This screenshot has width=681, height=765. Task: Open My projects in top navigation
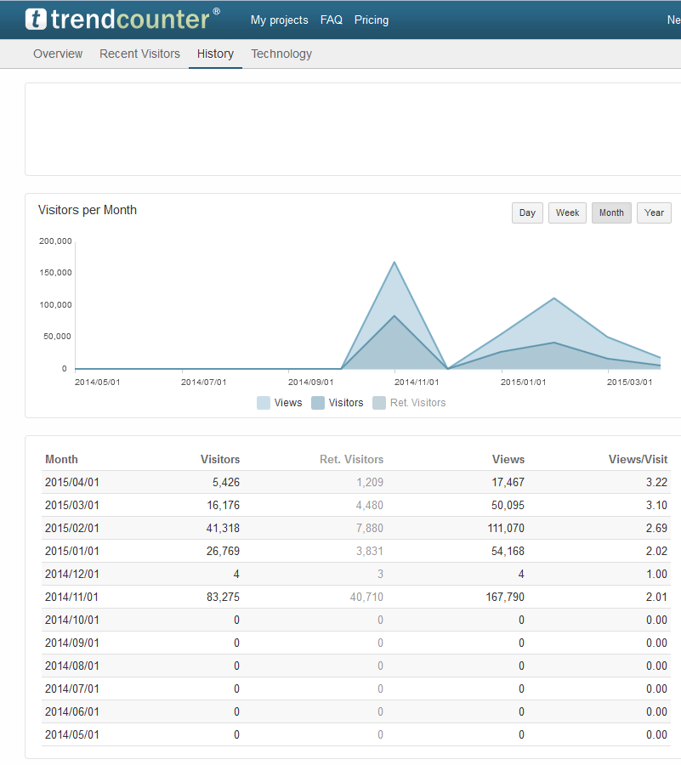click(279, 20)
